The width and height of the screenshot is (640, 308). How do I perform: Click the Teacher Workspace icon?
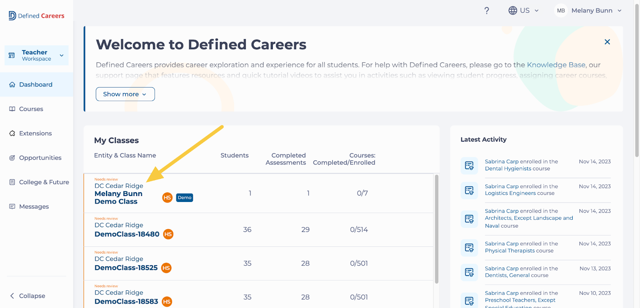click(x=12, y=55)
